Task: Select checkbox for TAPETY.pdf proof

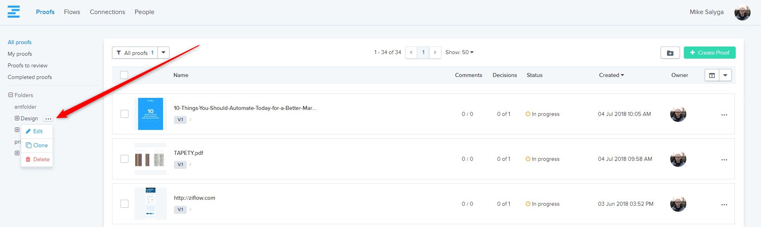Action: click(124, 159)
